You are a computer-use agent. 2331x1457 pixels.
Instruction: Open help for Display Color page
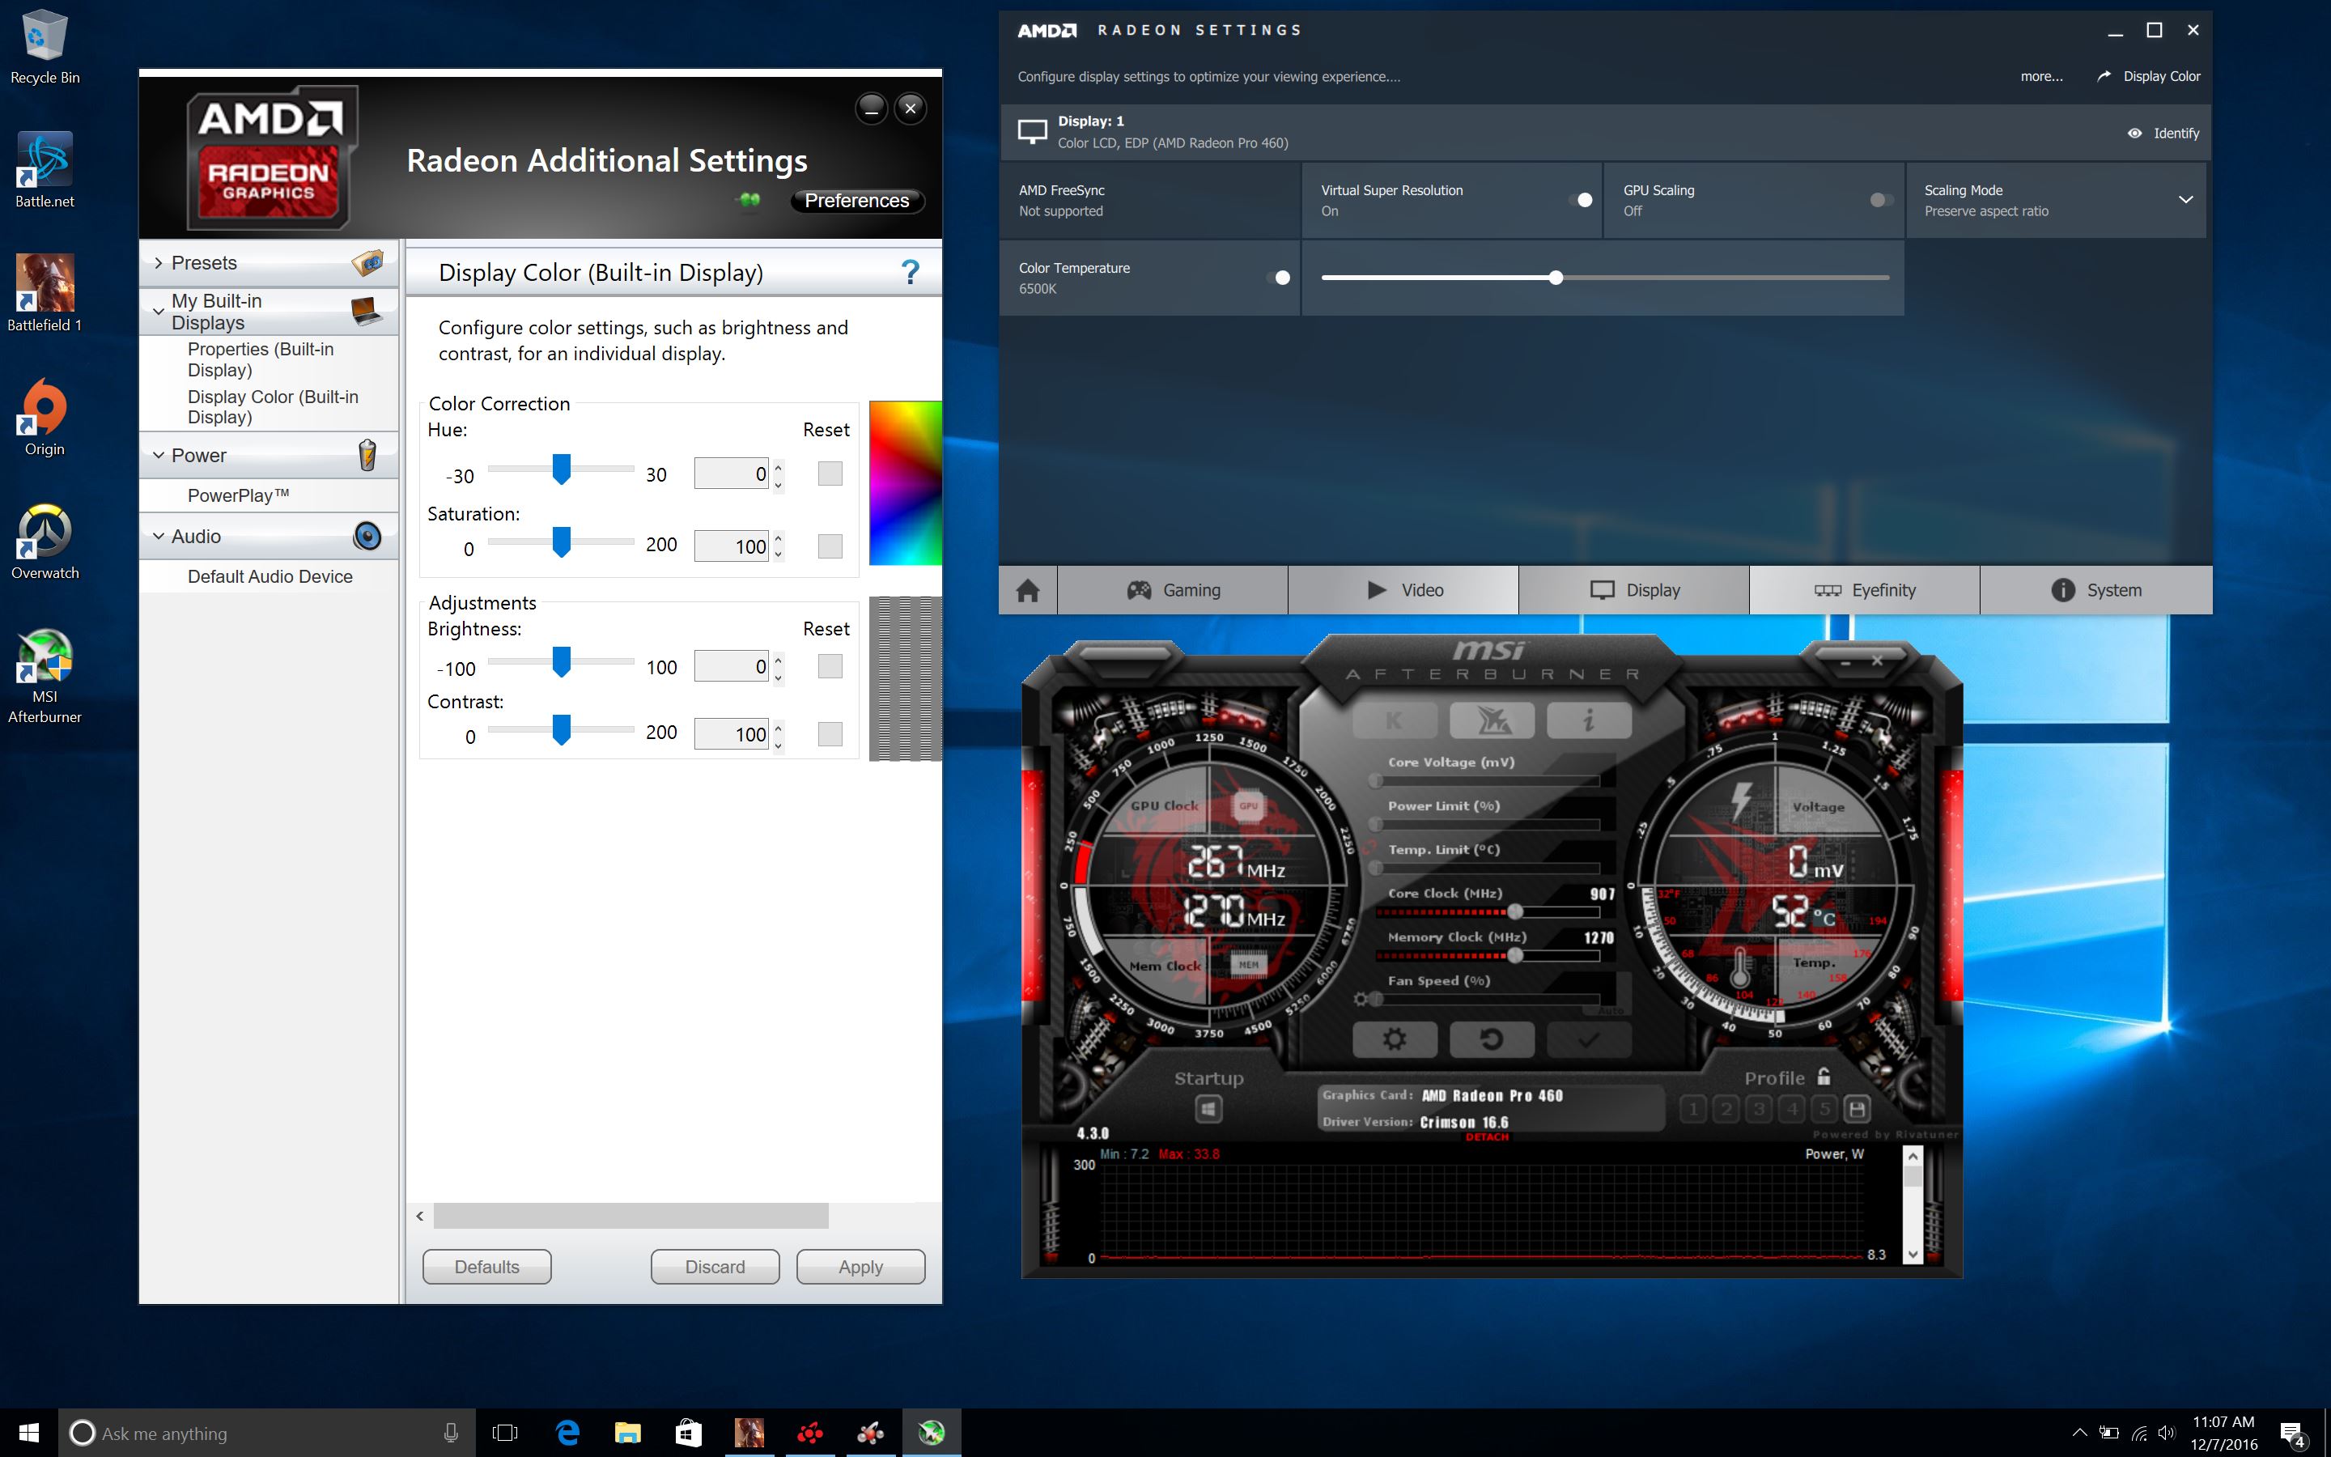[909, 273]
